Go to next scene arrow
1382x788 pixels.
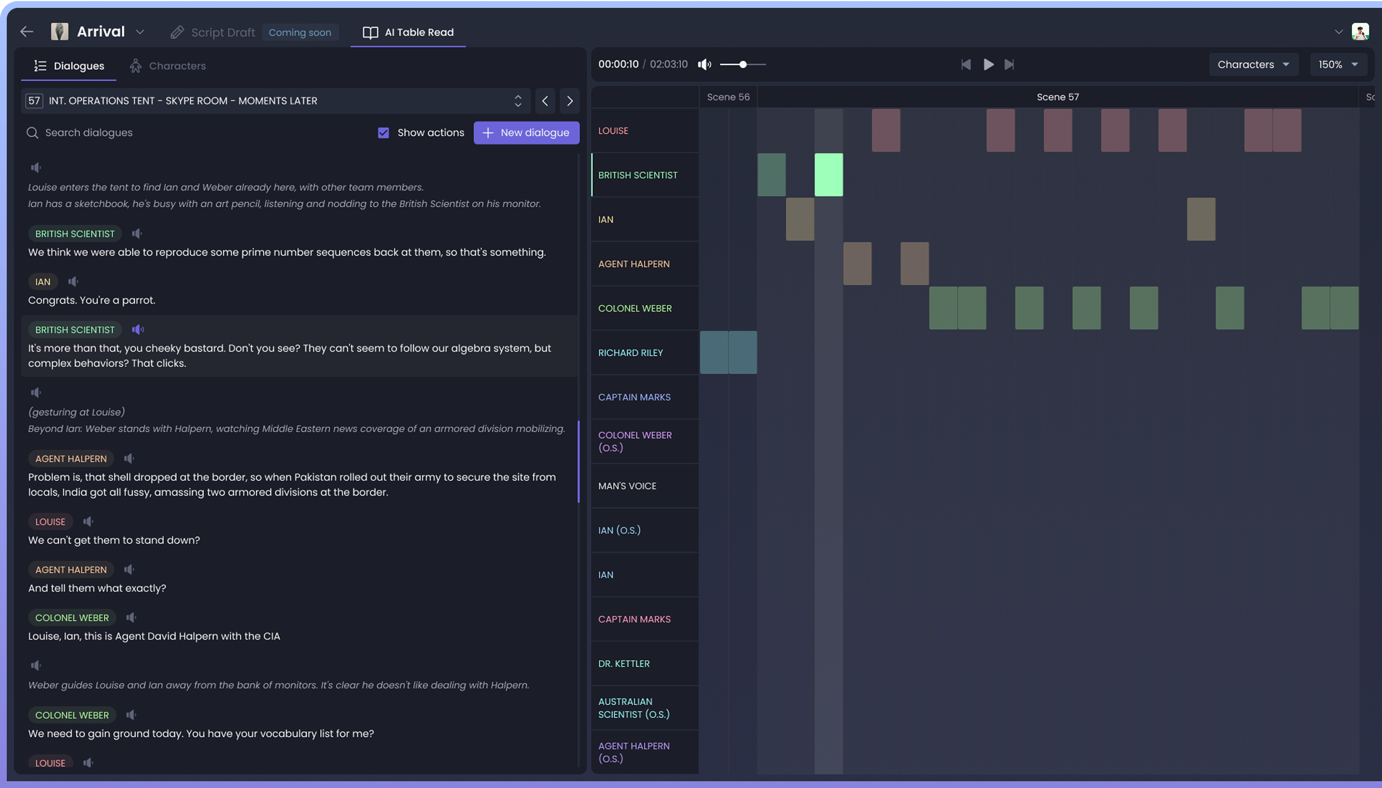pyautogui.click(x=569, y=101)
